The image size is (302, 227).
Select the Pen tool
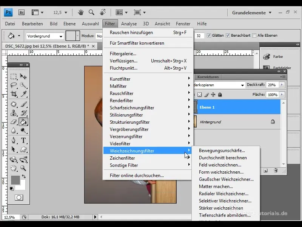pyautogui.click(x=14, y=140)
